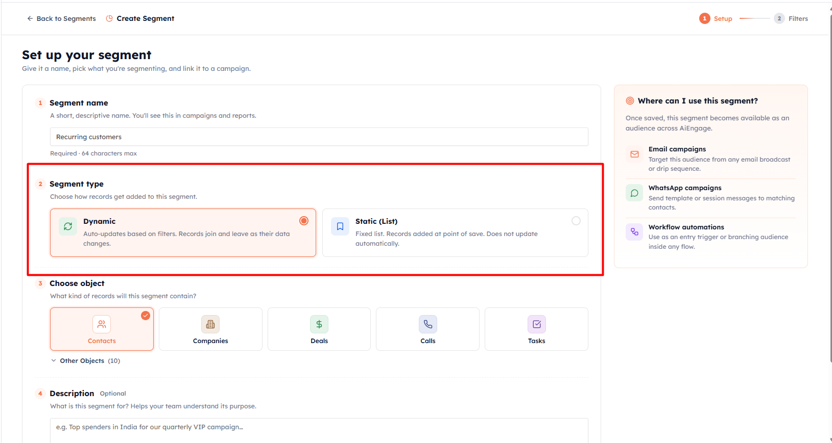Click the Contacts people icon

click(x=102, y=324)
